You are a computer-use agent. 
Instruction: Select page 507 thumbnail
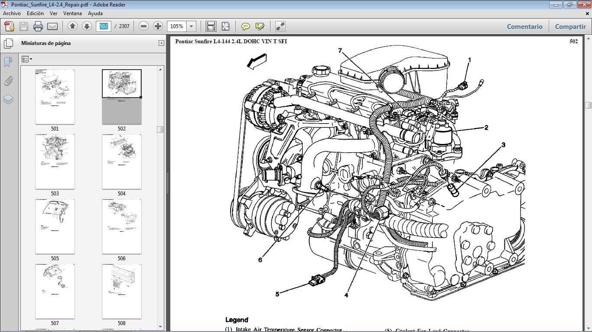pos(55,291)
